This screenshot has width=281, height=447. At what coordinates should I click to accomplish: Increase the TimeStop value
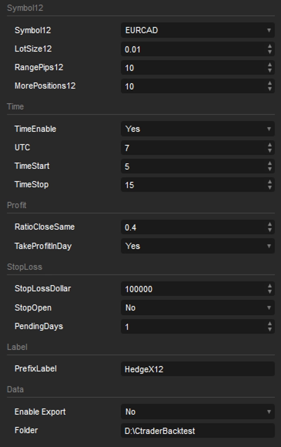[x=269, y=182]
